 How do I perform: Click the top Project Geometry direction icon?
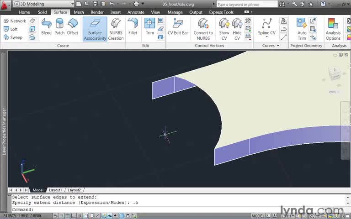click(313, 21)
